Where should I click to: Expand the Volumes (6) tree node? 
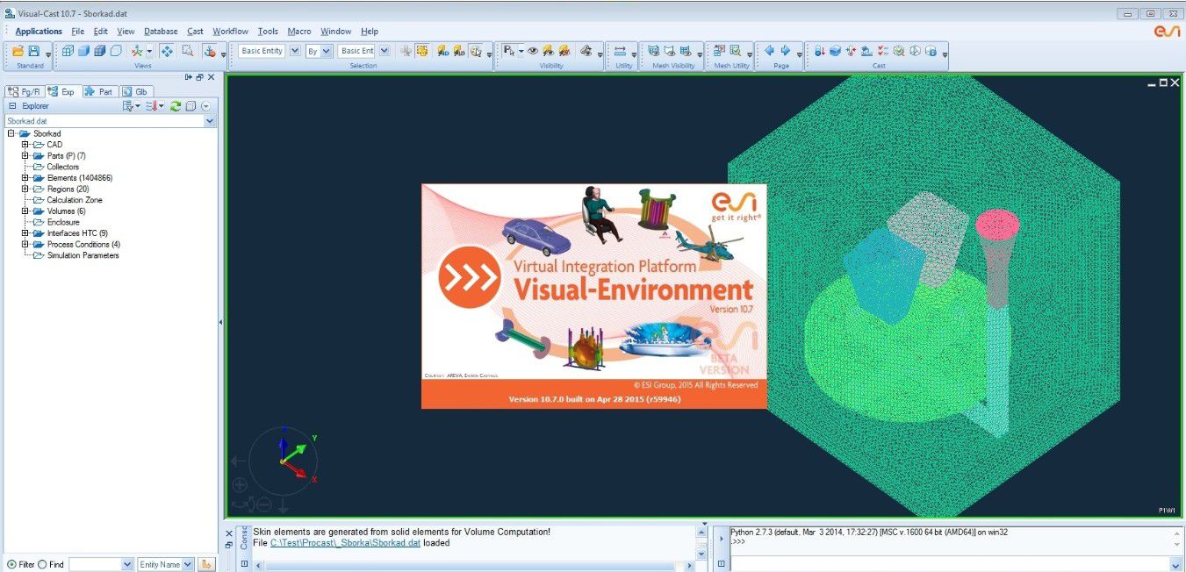click(25, 211)
